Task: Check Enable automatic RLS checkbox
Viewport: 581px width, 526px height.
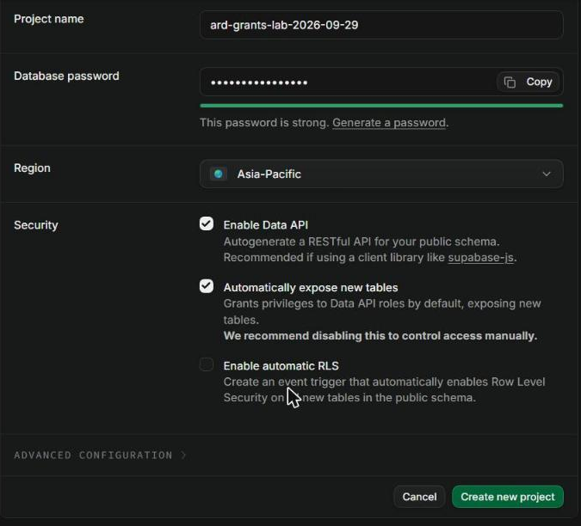Action: point(207,364)
